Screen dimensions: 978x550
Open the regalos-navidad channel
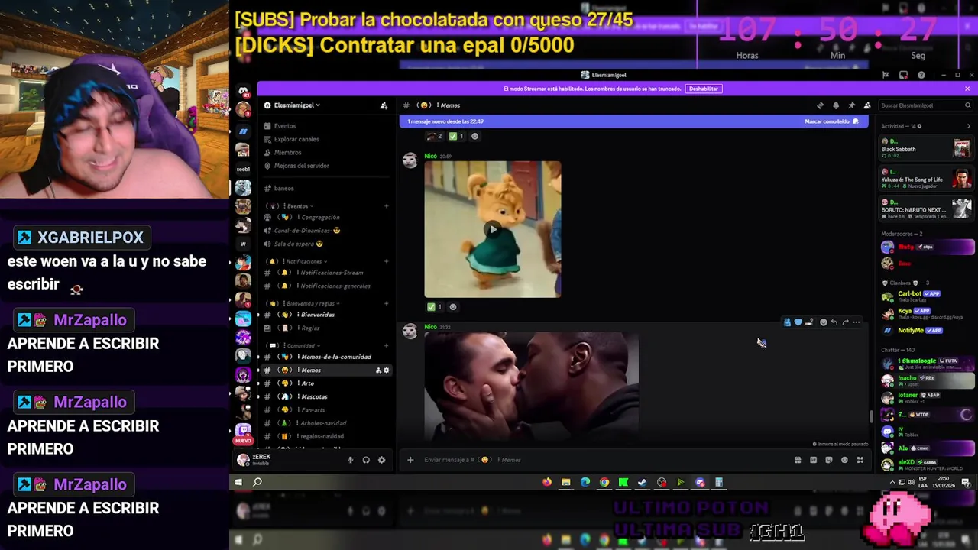(x=321, y=436)
